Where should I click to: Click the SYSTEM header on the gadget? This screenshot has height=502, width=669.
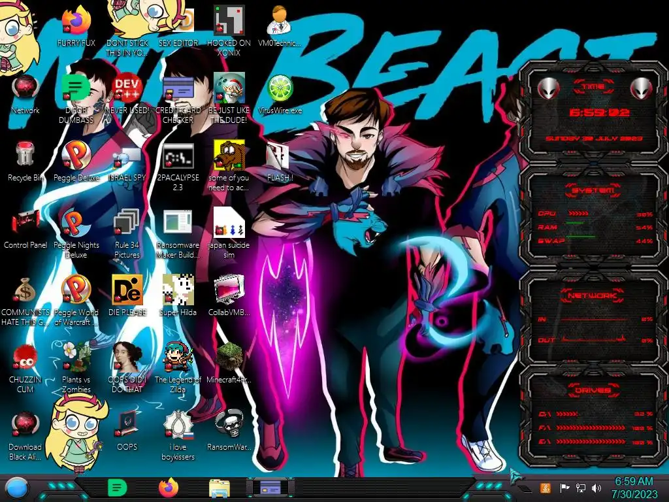[593, 190]
